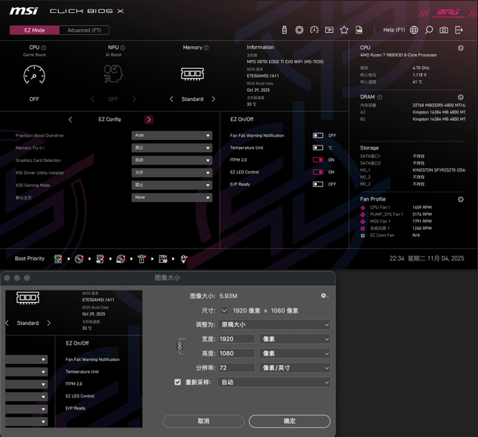Screen dimensions: 478x437
Task: Click Help (F1)
Action: pos(394,30)
